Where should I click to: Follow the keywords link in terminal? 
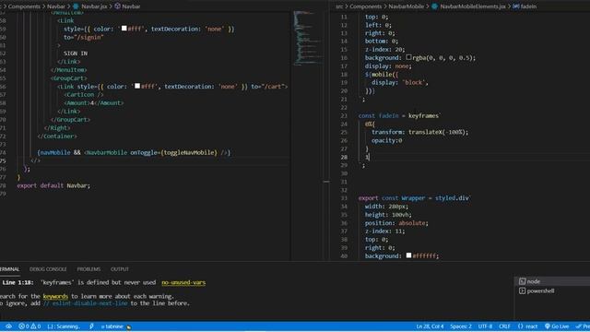click(55, 296)
